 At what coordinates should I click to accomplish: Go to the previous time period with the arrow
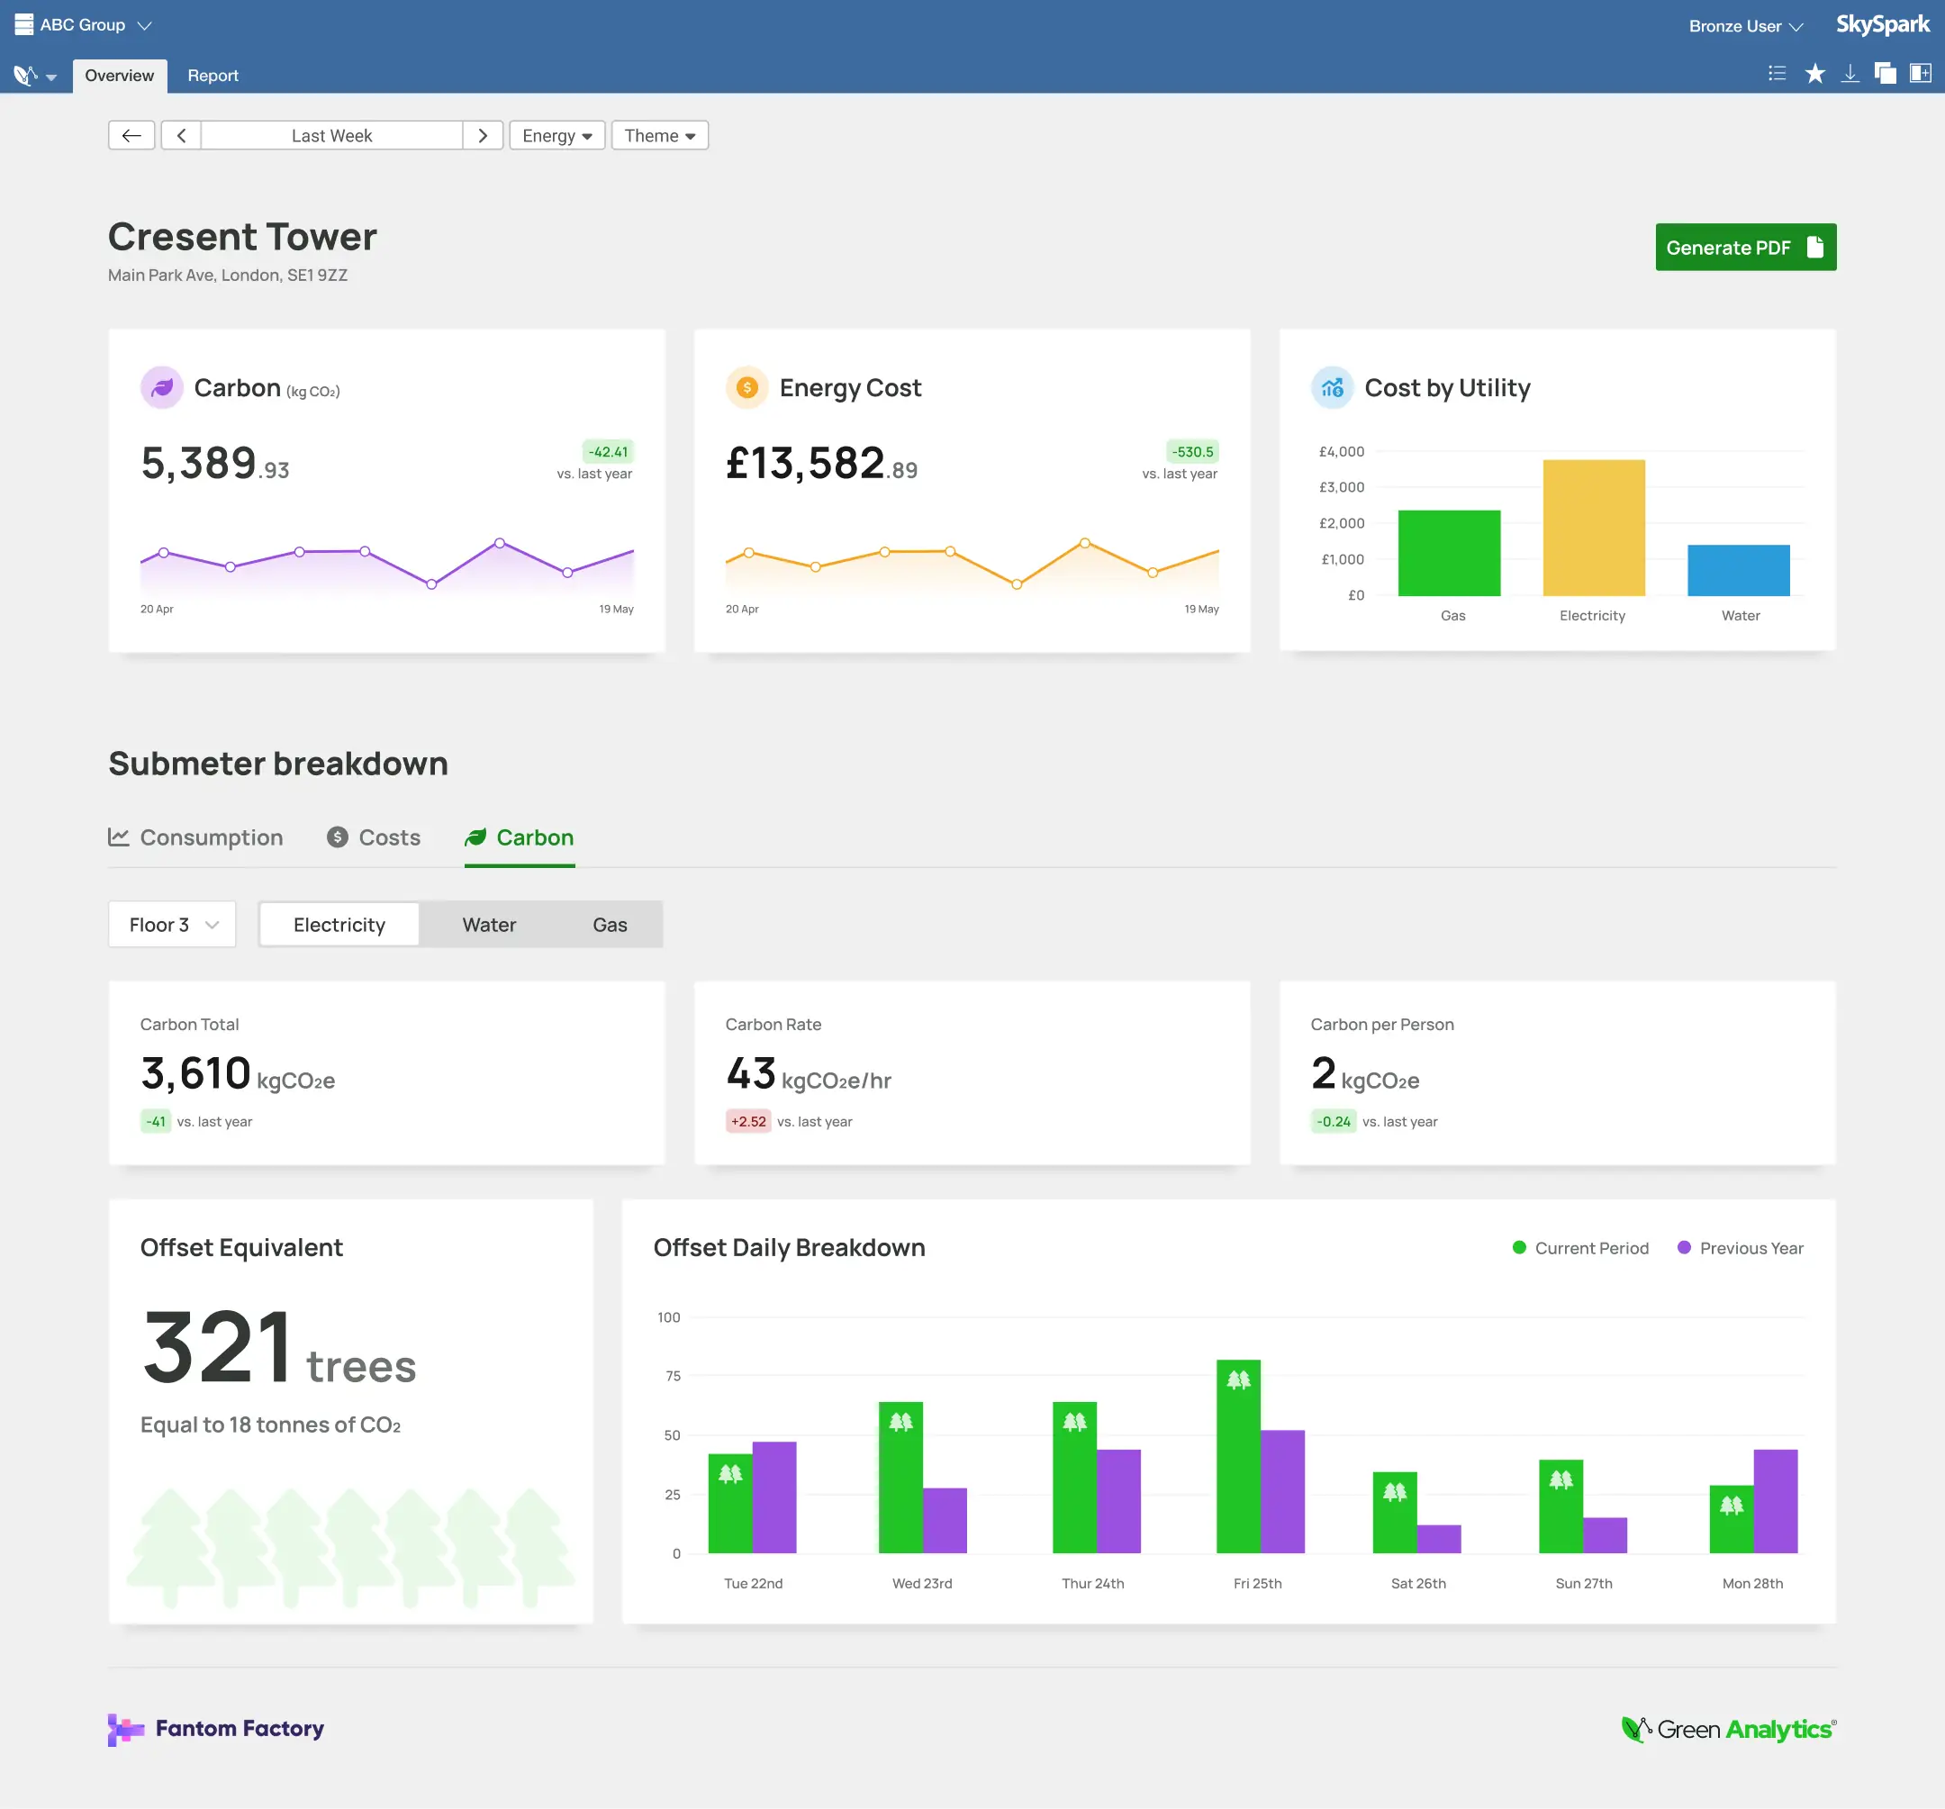(181, 135)
